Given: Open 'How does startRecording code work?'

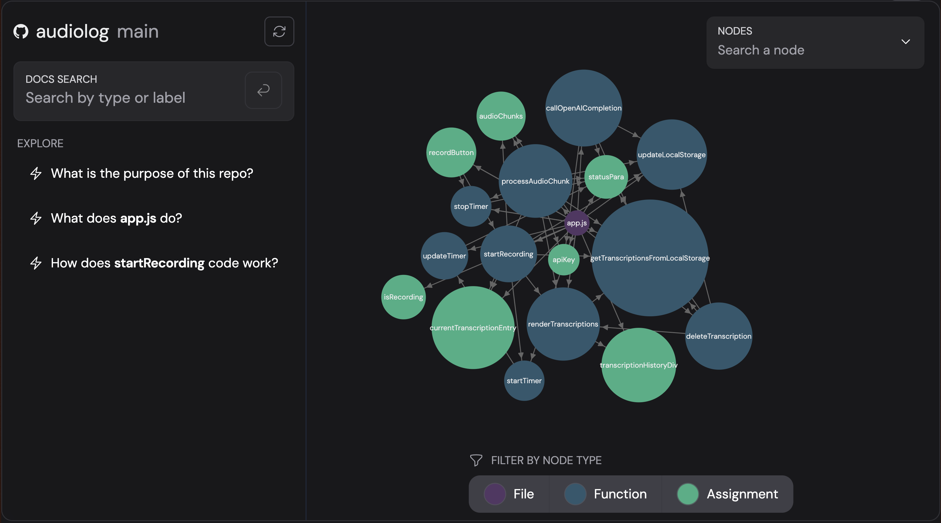Looking at the screenshot, I should tap(164, 263).
